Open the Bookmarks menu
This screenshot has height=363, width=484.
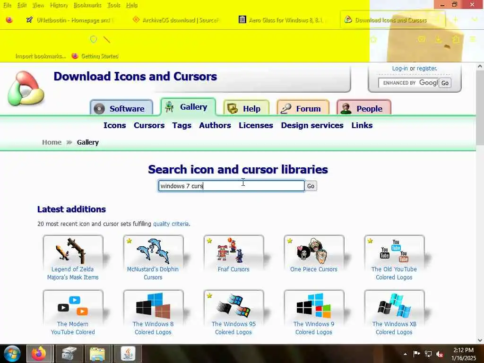[x=87, y=5]
